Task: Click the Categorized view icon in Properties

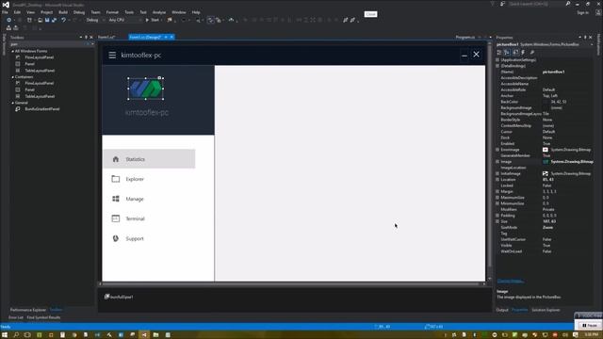Action: [499, 53]
